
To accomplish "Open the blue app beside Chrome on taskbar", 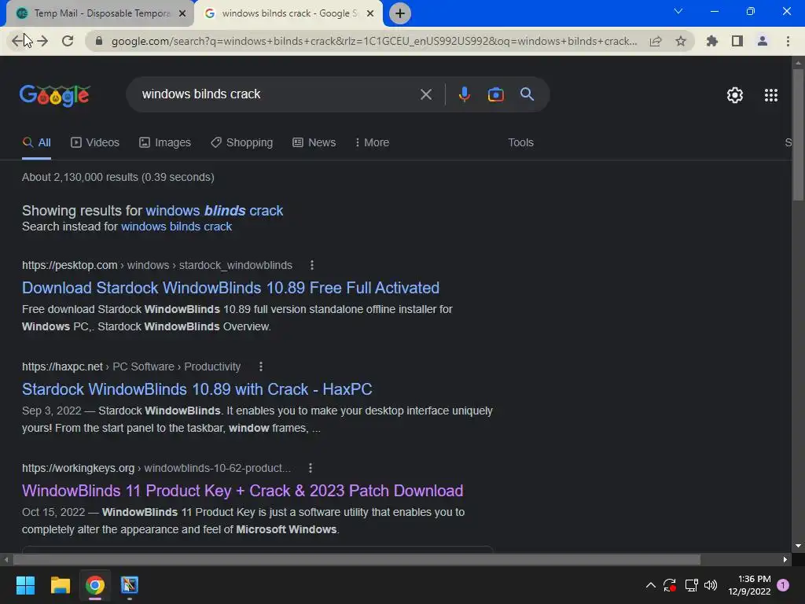I will click(x=130, y=585).
